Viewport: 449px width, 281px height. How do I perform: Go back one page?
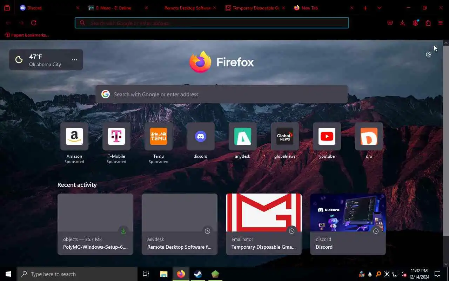8,23
